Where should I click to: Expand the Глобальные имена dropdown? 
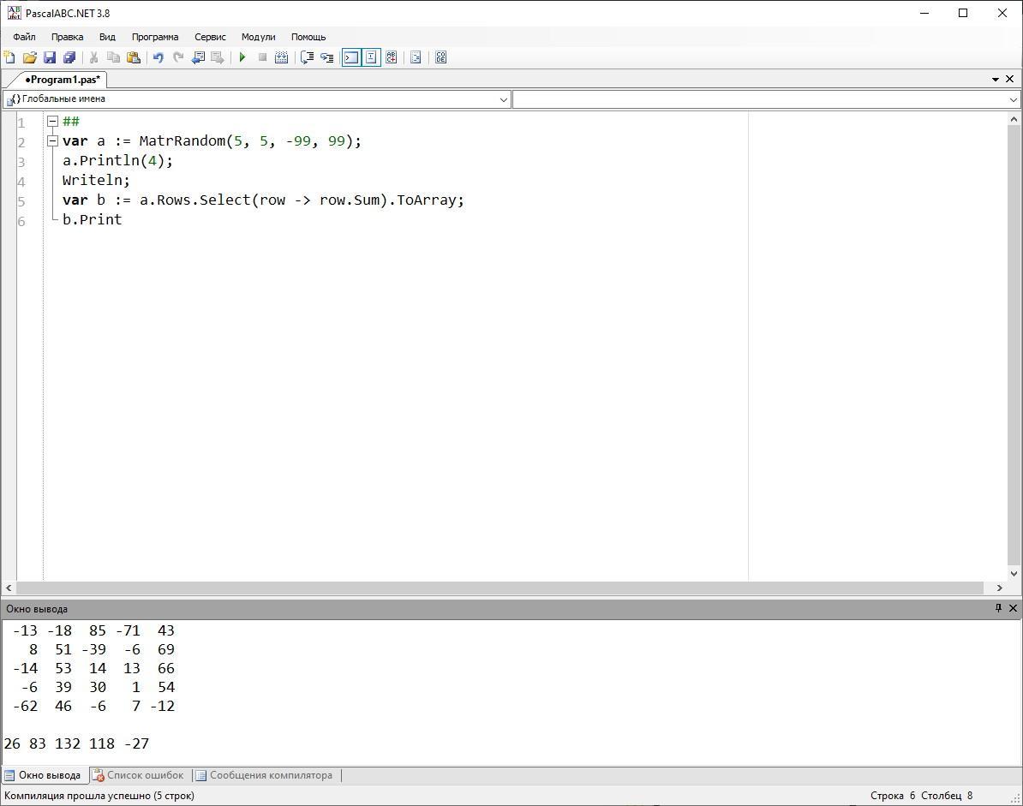pyautogui.click(x=504, y=99)
